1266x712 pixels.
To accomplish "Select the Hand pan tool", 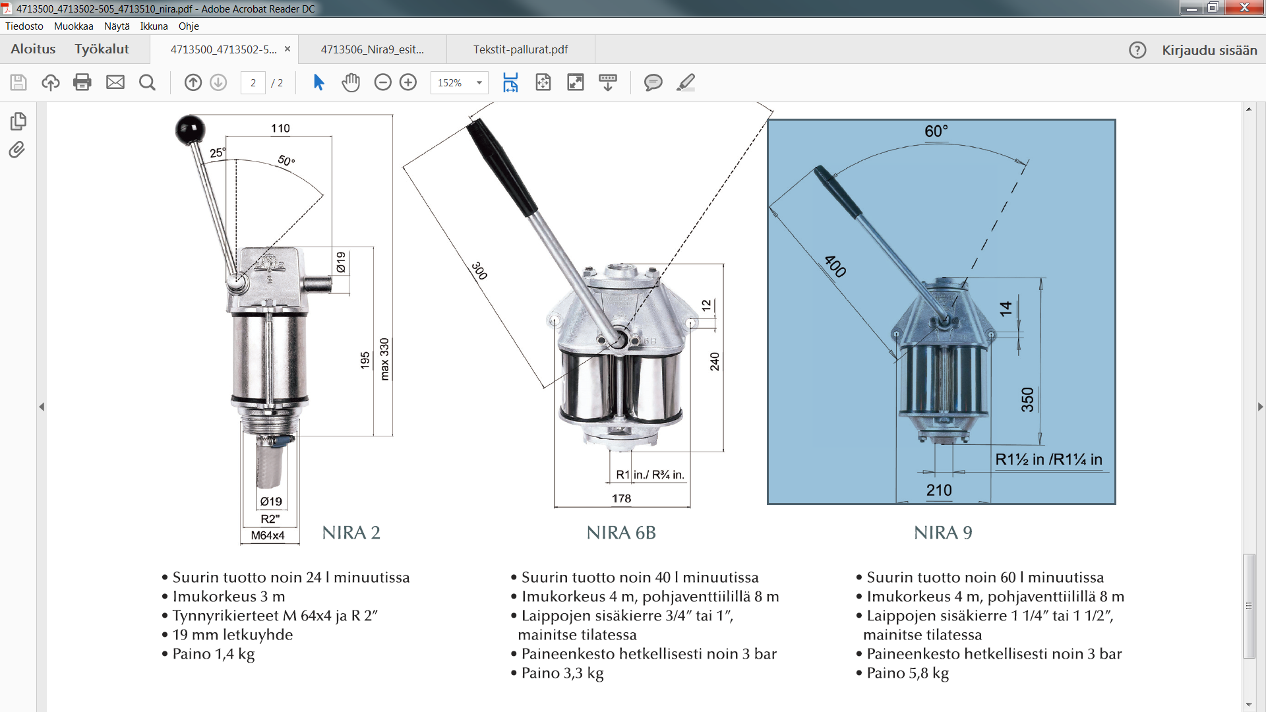I will tap(351, 82).
